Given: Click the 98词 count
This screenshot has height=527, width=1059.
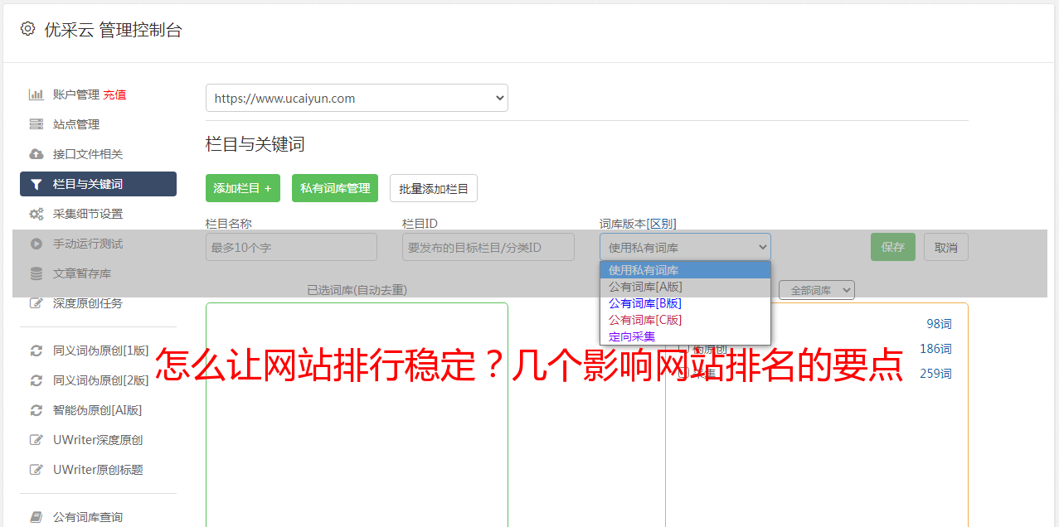Looking at the screenshot, I should [939, 324].
